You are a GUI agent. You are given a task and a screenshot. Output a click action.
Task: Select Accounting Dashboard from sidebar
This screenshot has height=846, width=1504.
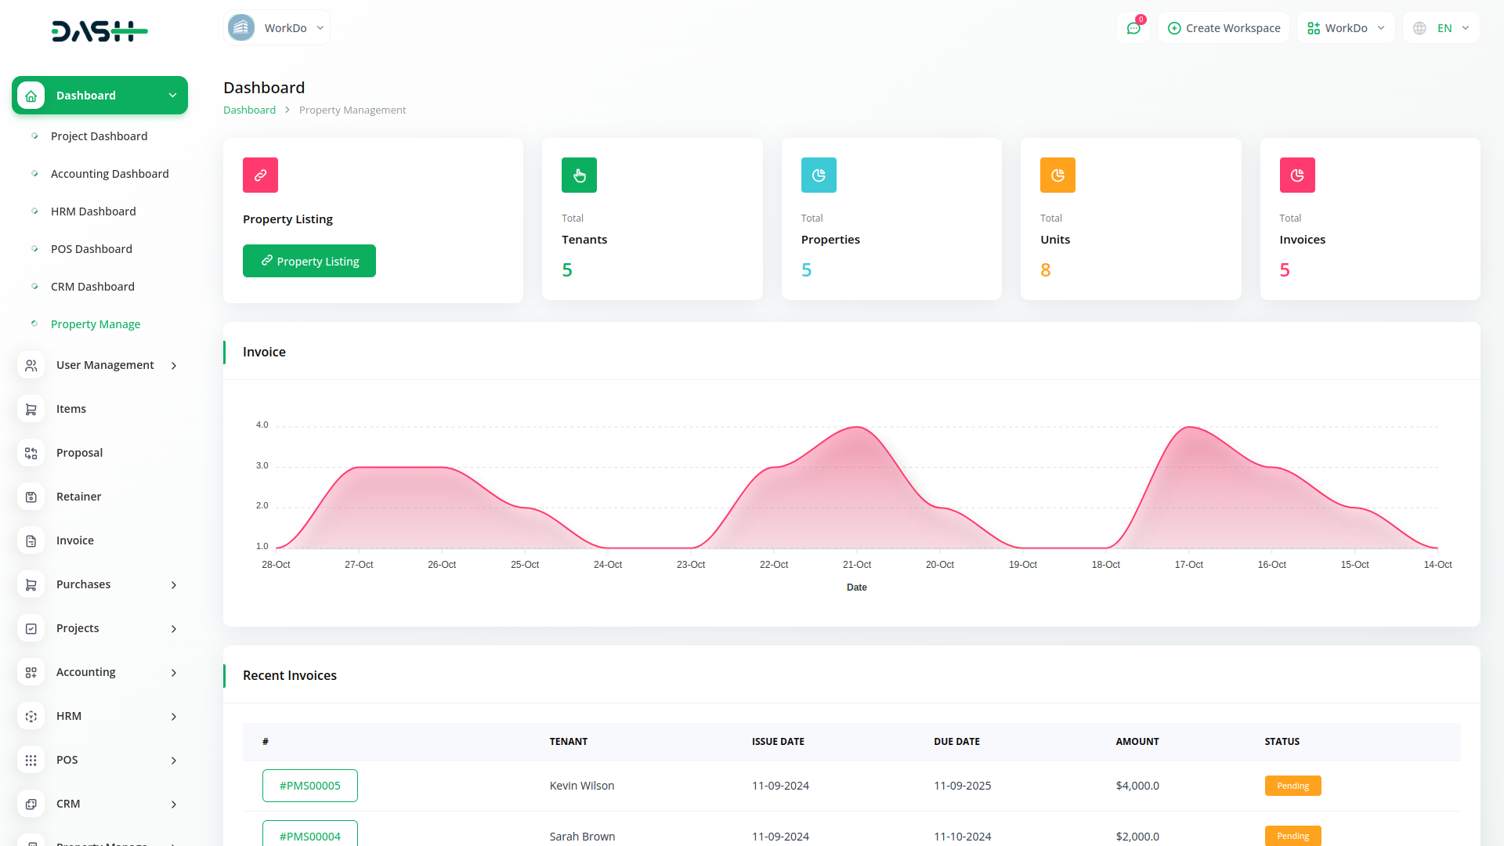pos(110,174)
